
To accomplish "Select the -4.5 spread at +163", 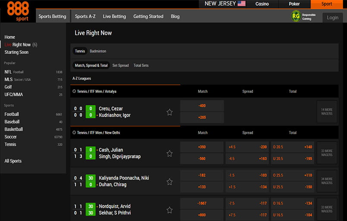I will [247, 159].
